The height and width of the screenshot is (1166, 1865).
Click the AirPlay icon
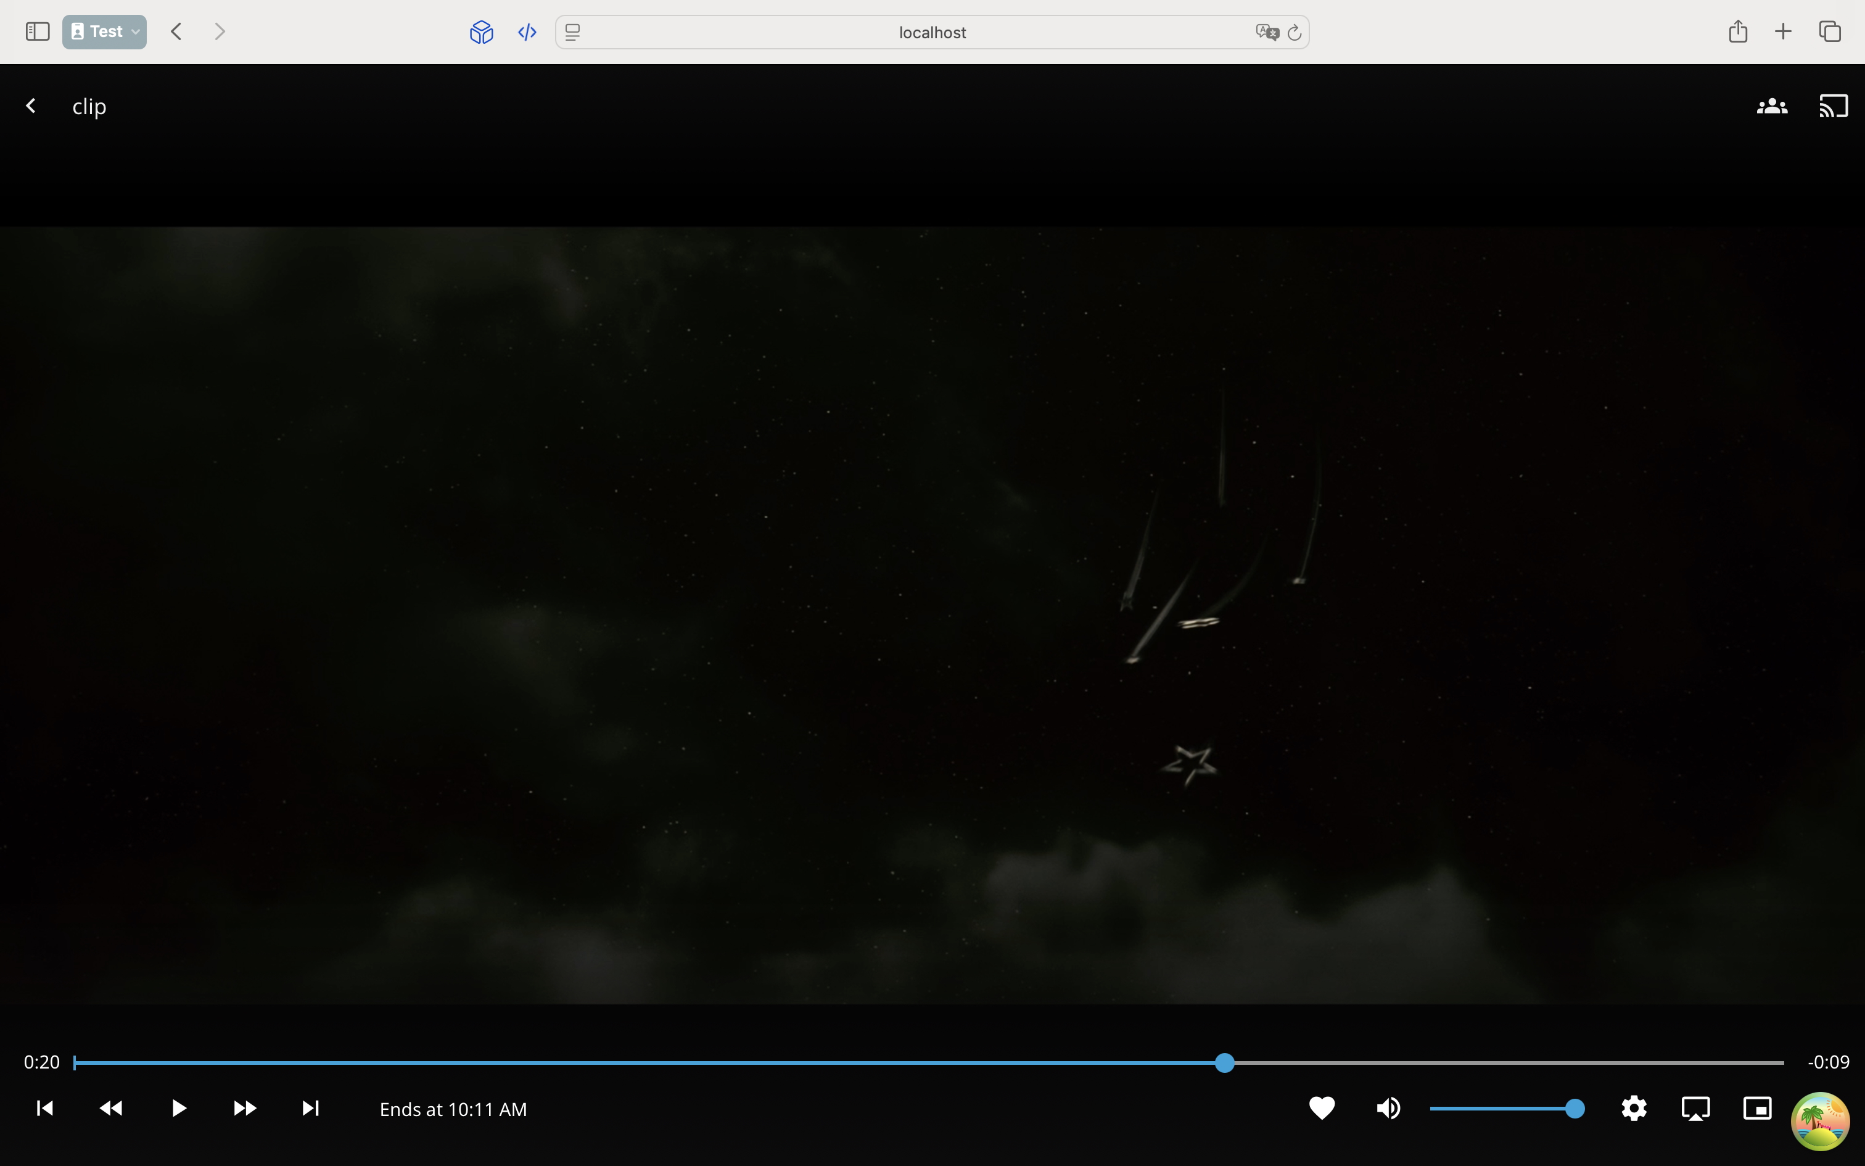click(1695, 1108)
